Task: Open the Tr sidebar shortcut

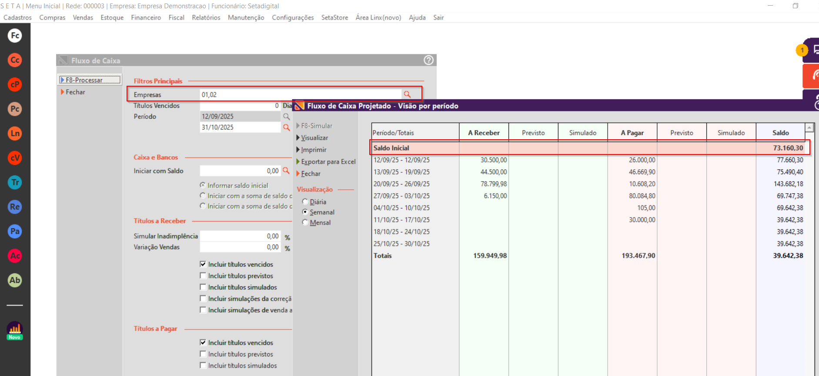Action: point(15,182)
